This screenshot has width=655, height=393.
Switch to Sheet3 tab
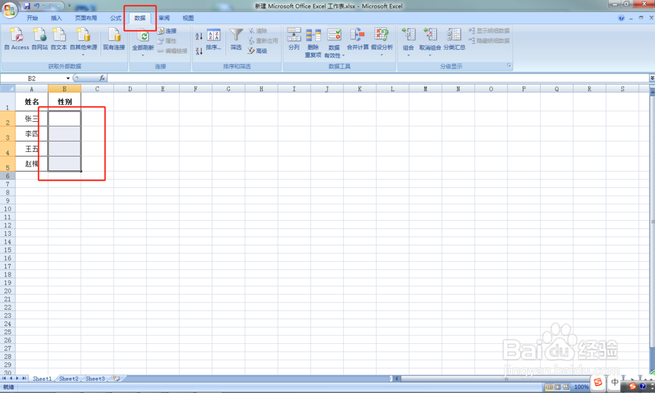pos(95,379)
